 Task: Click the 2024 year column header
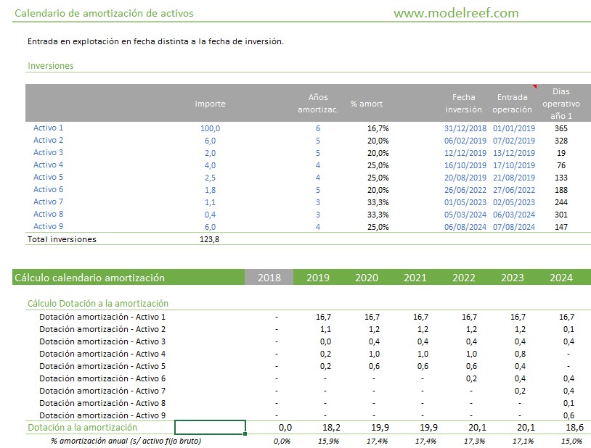561,278
